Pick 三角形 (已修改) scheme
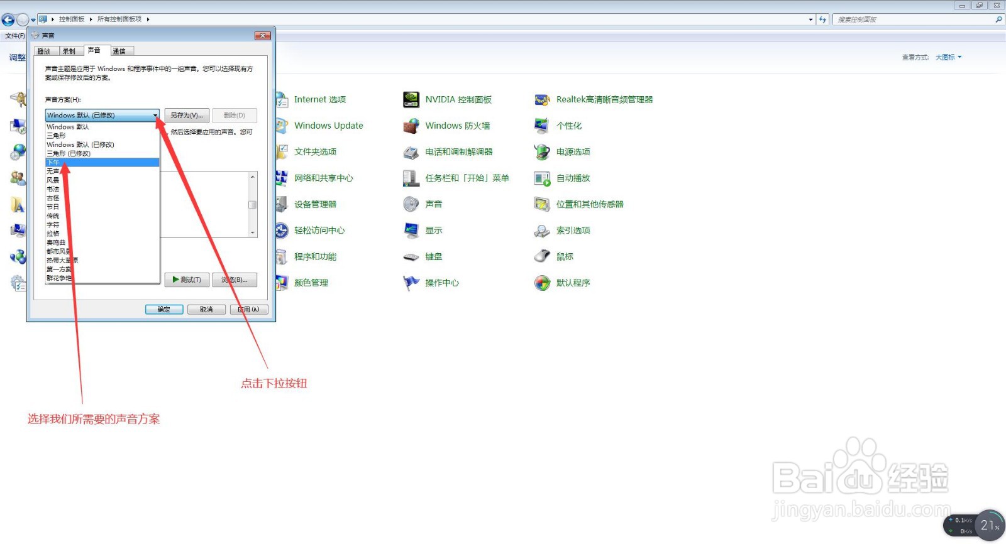The image size is (1006, 544). [102, 154]
